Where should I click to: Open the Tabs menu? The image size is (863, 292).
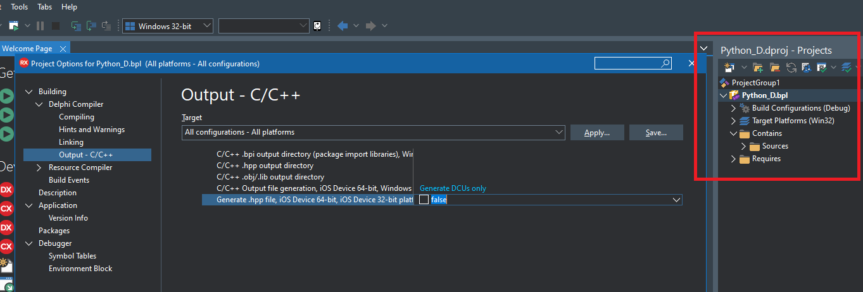pyautogui.click(x=45, y=7)
